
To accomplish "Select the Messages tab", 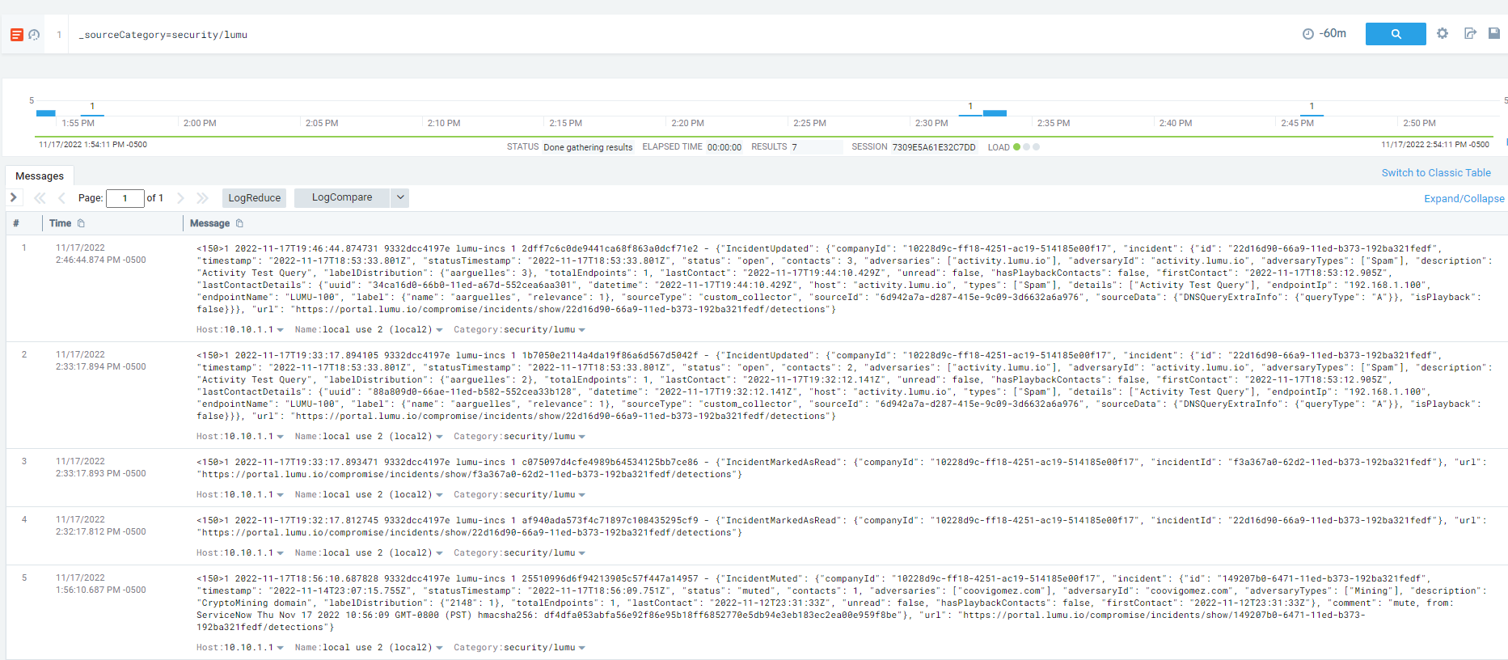I will click(x=40, y=176).
